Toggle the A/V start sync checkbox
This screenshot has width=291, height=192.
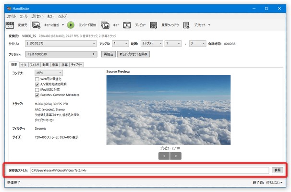37,84
